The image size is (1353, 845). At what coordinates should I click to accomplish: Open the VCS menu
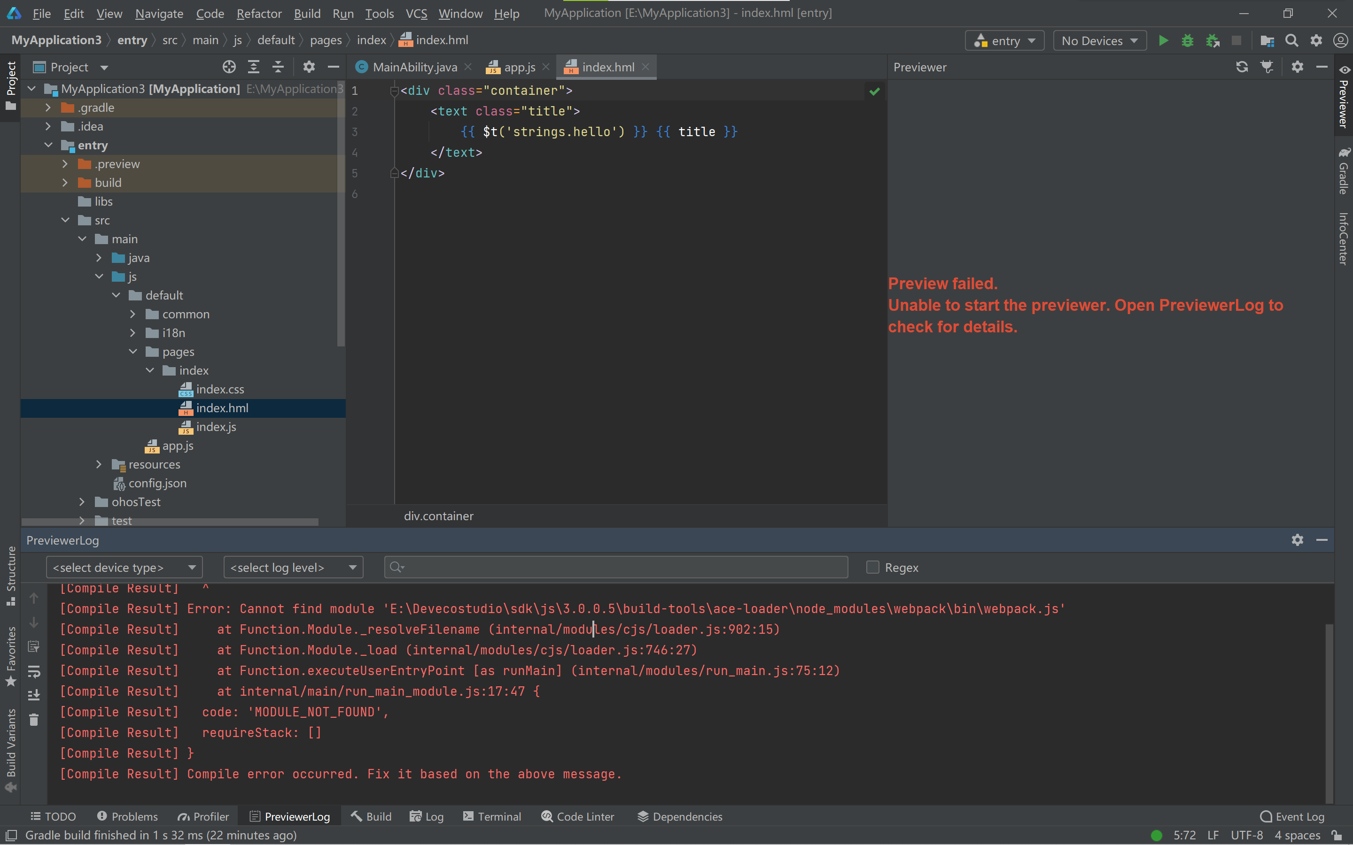(416, 14)
